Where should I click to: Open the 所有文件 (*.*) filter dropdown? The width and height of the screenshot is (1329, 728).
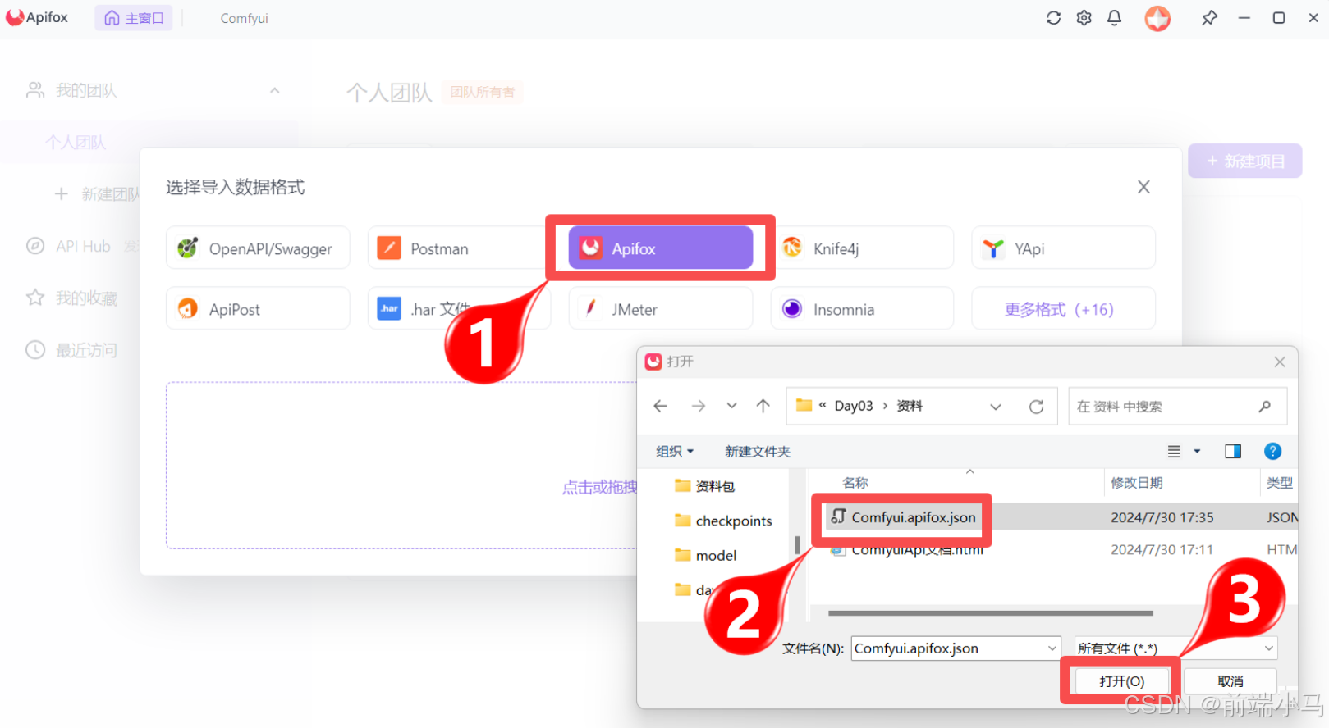tap(1175, 648)
